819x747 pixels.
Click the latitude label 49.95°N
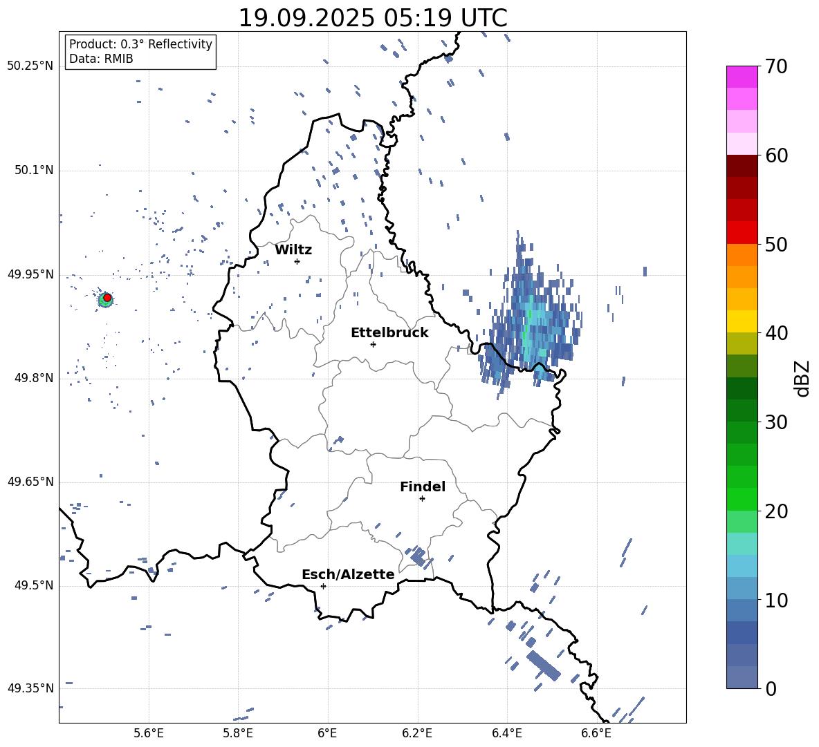(x=30, y=274)
